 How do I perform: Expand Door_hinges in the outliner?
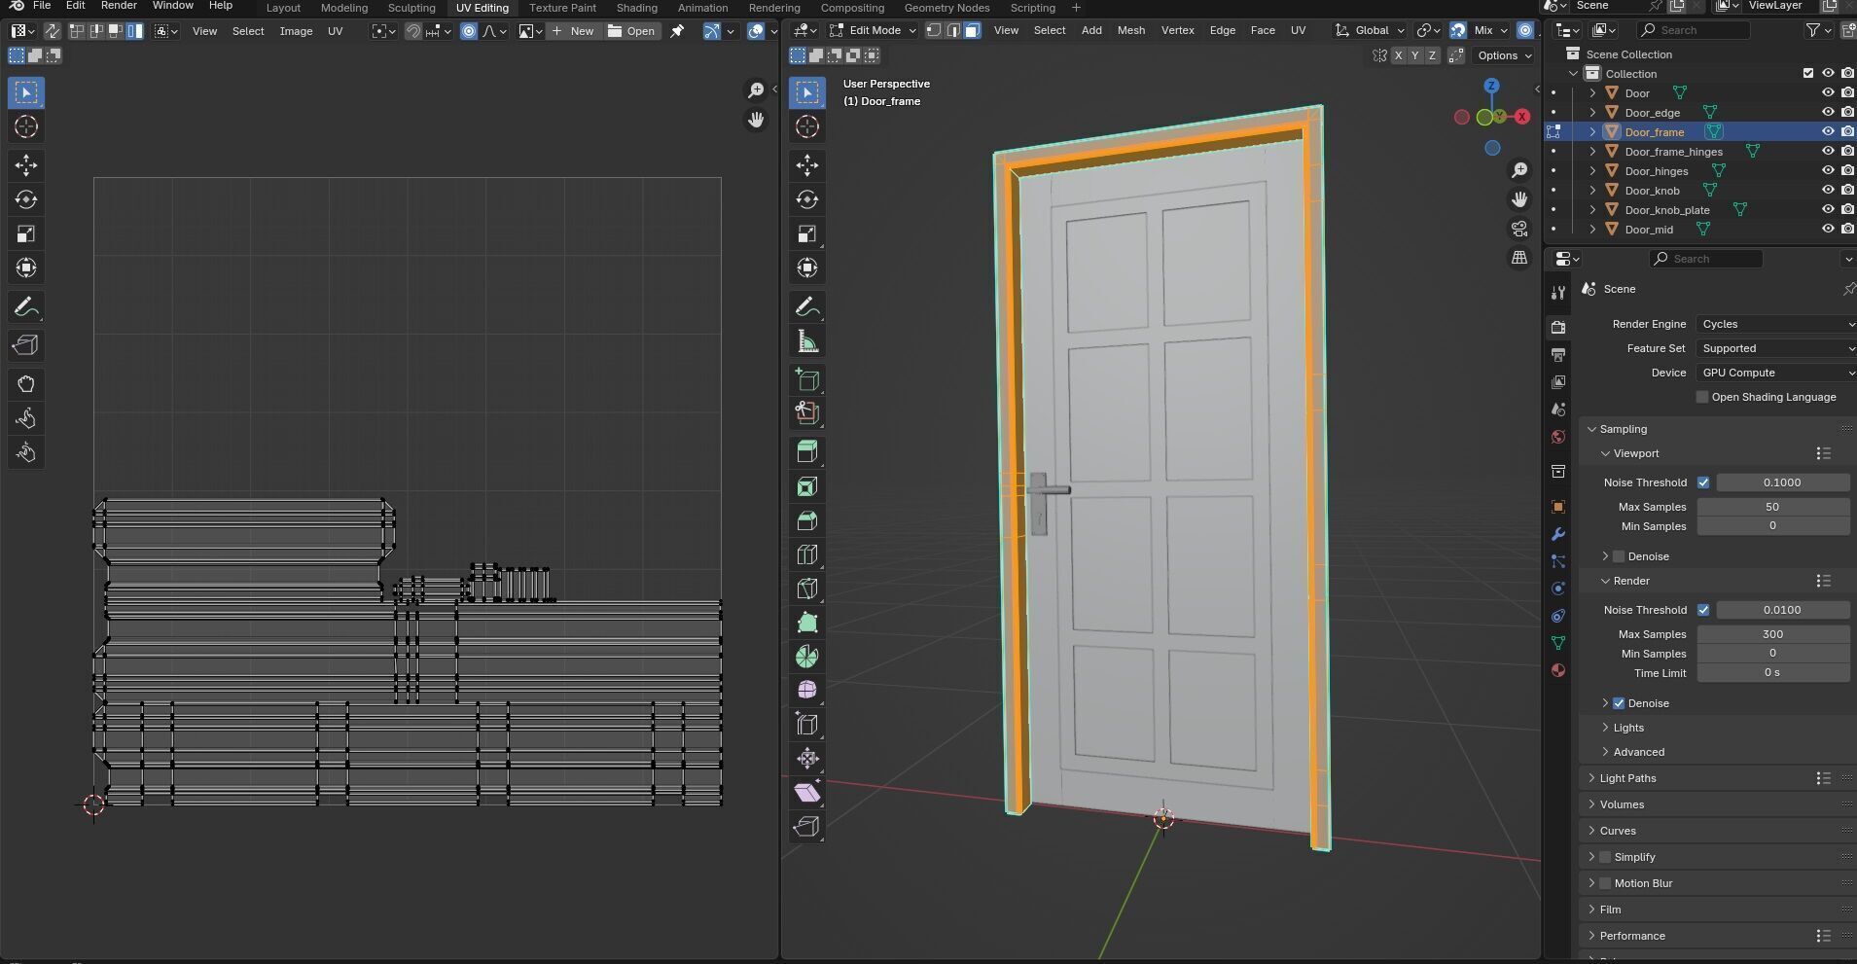[1593, 171]
